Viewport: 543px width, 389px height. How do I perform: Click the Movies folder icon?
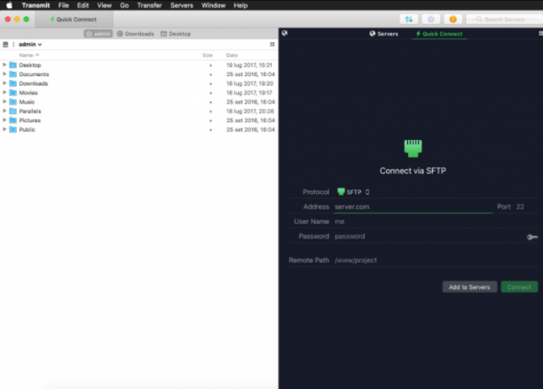[x=13, y=93]
